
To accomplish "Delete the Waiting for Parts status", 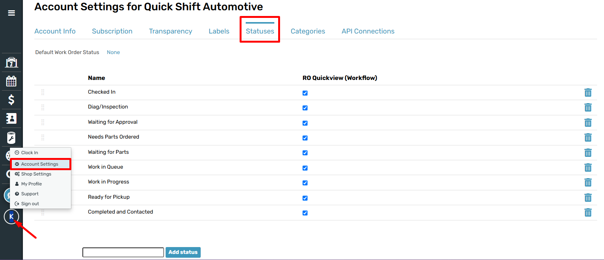I will (x=588, y=153).
